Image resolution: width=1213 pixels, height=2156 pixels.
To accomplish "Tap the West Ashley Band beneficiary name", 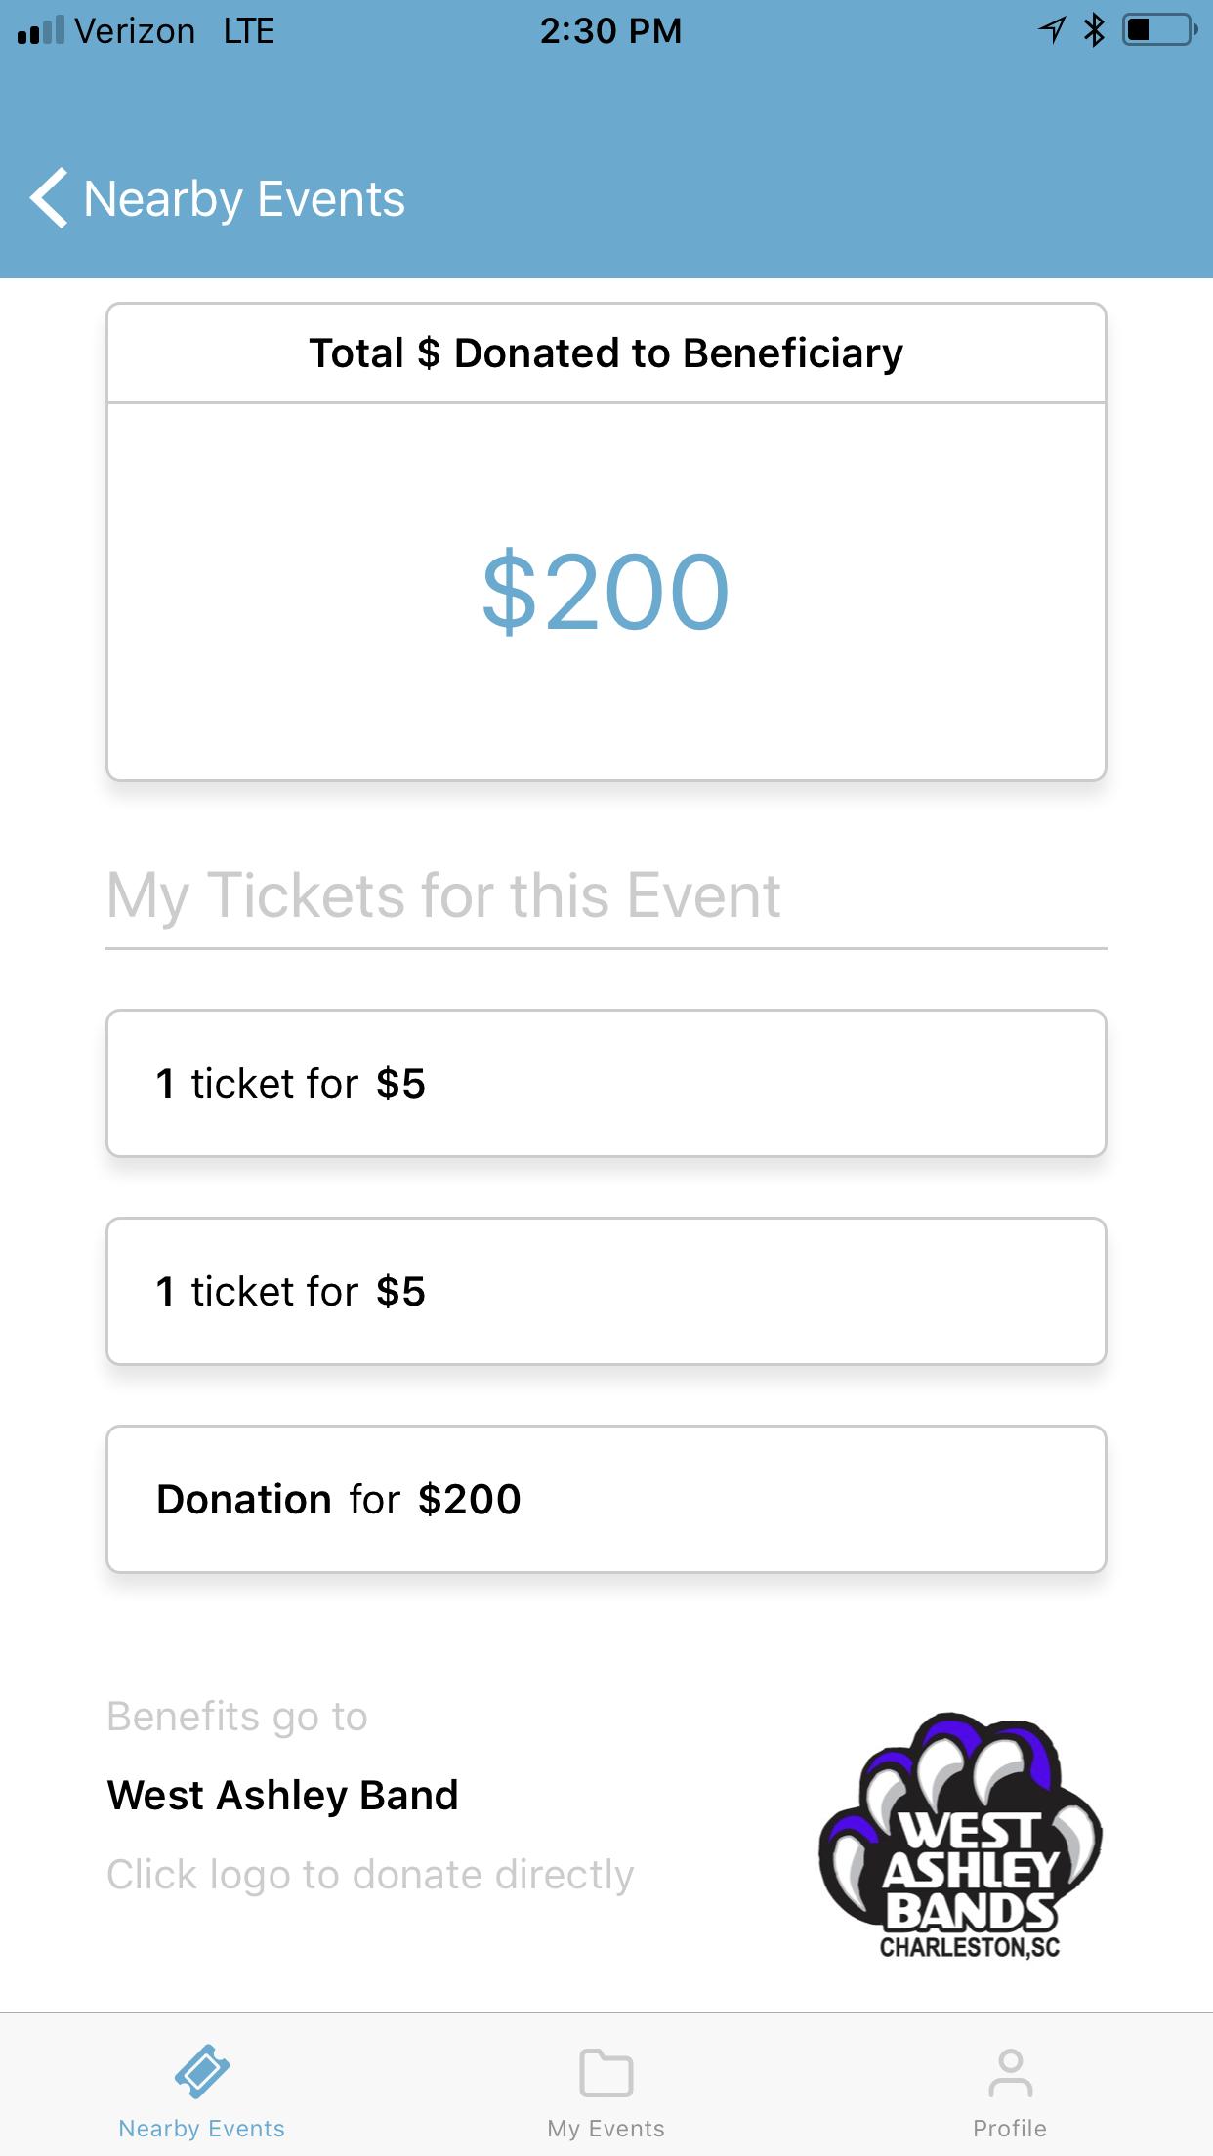I will point(283,1795).
